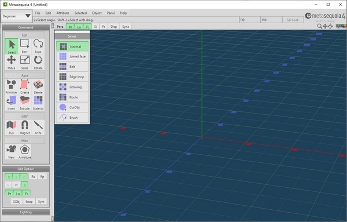Collapse the Edit Option panel header
The image size is (347, 222).
pos(25,169)
